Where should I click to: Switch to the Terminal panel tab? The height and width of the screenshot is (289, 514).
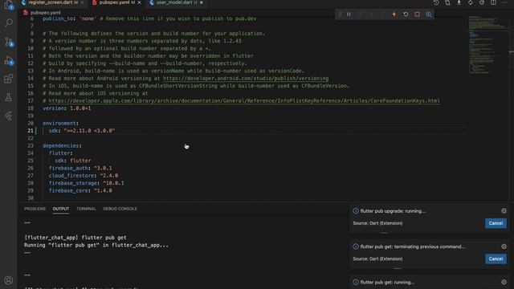click(86, 209)
